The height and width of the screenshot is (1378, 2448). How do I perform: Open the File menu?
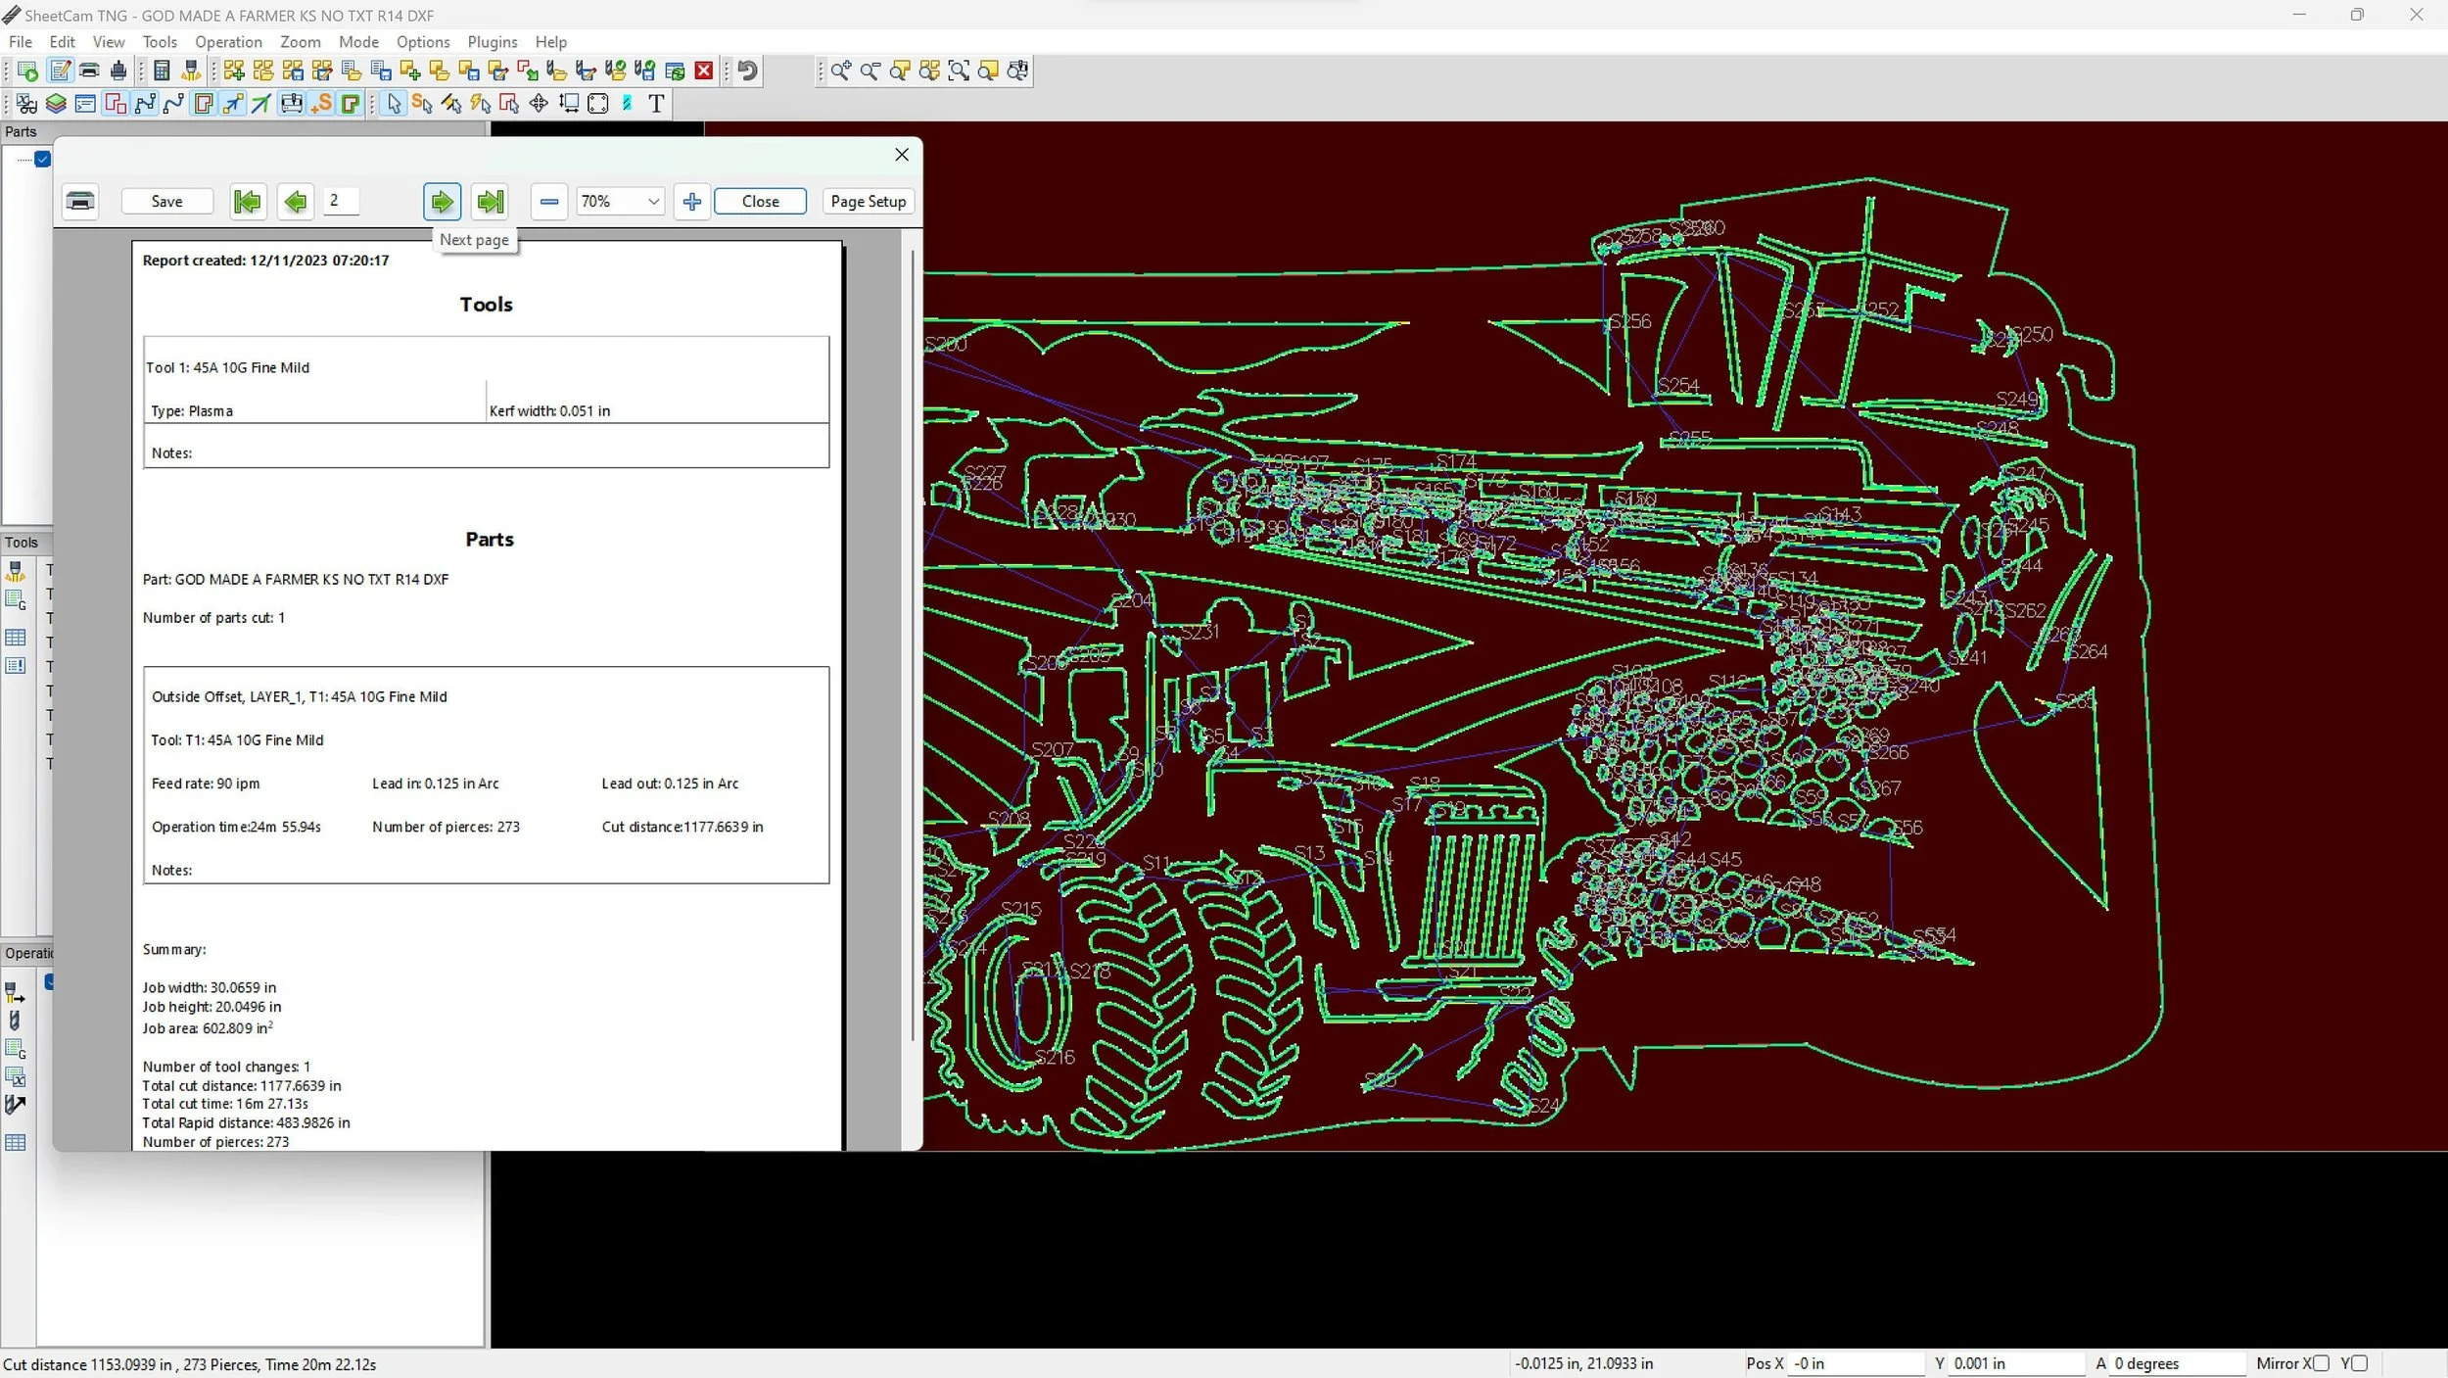[21, 42]
